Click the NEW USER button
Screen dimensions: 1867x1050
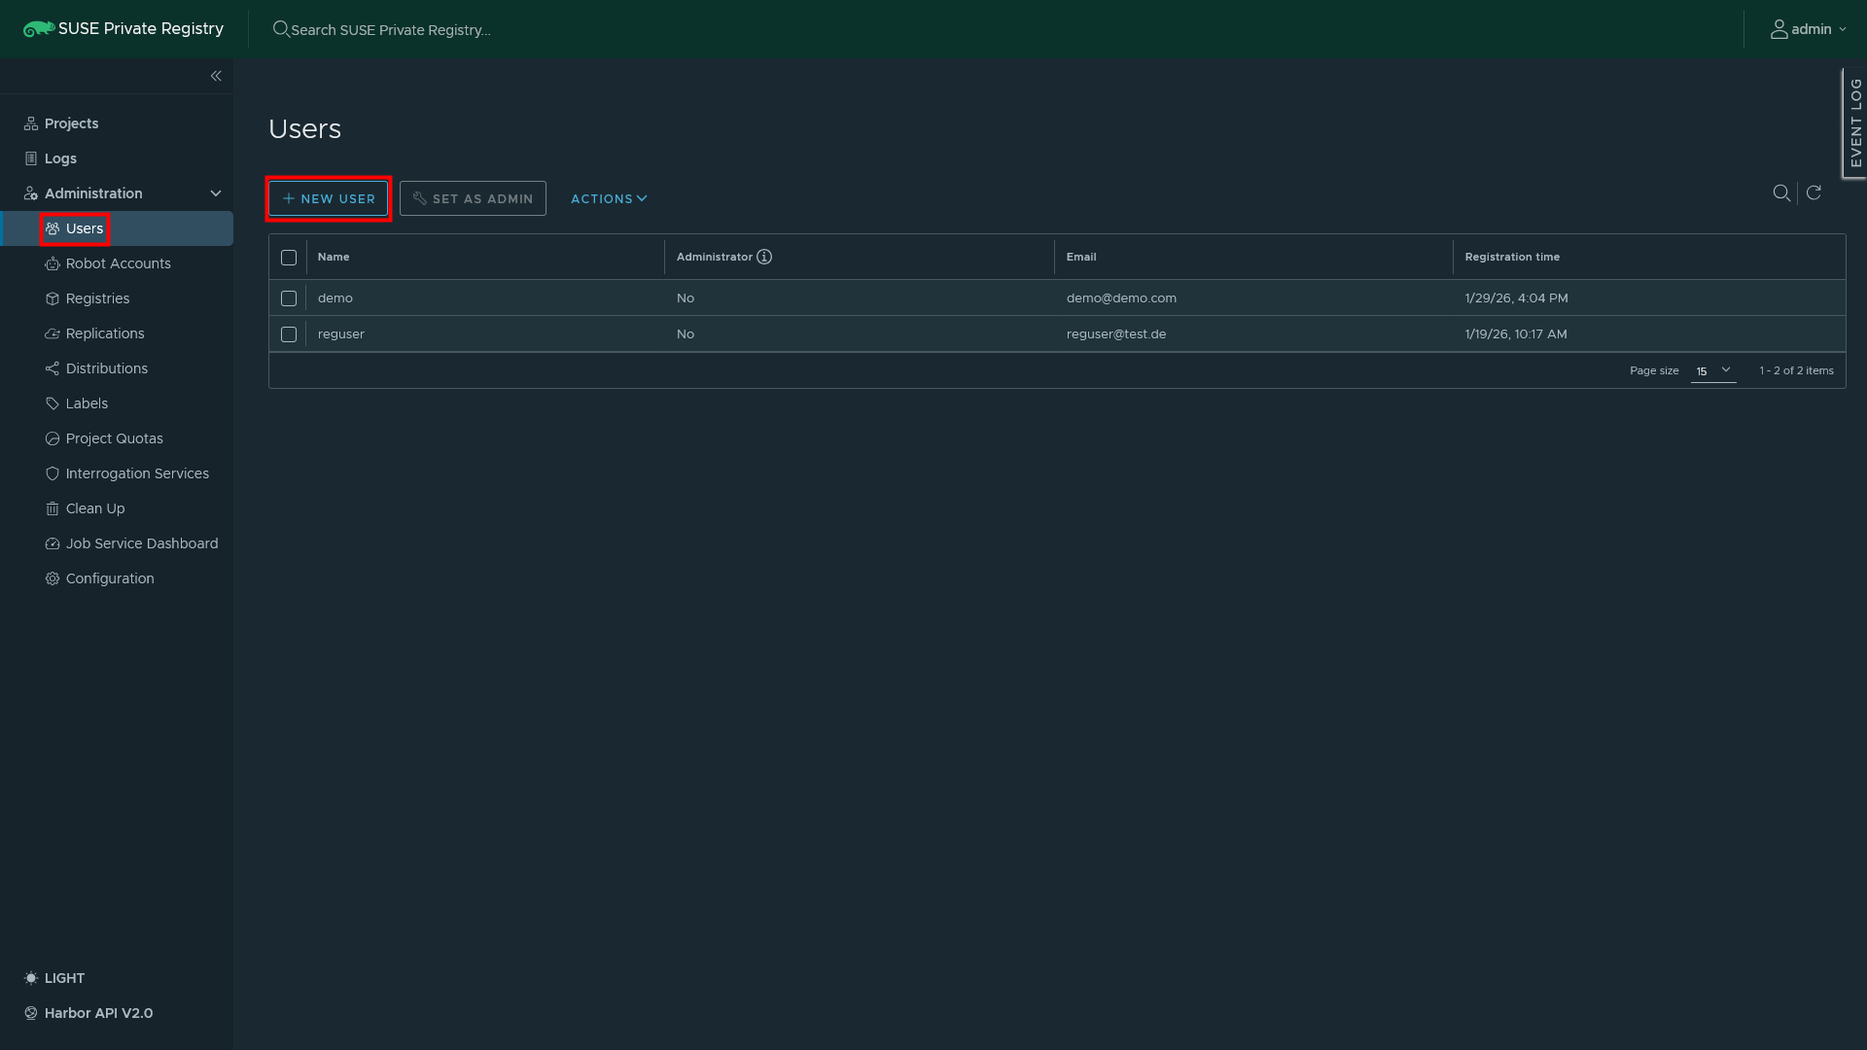tap(329, 198)
